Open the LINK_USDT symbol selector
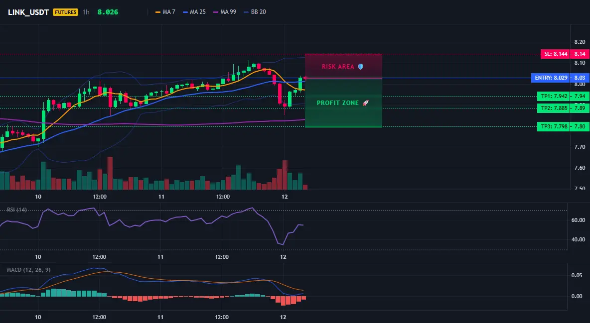 click(x=28, y=12)
